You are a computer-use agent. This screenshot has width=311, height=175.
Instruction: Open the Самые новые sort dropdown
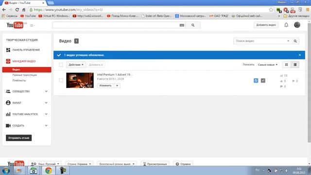268,65
